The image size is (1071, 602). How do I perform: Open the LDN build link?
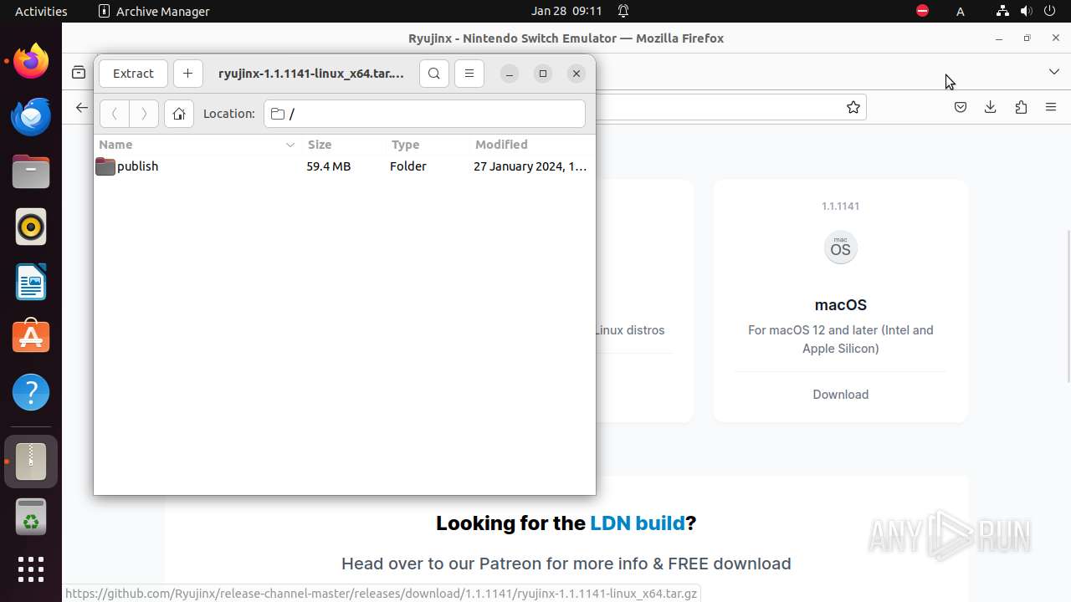tap(638, 523)
